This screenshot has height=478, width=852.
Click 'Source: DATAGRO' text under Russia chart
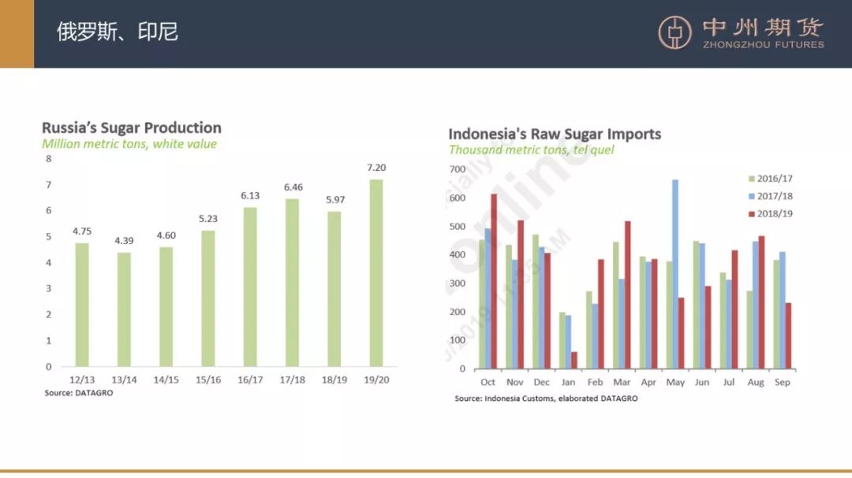pyautogui.click(x=79, y=393)
